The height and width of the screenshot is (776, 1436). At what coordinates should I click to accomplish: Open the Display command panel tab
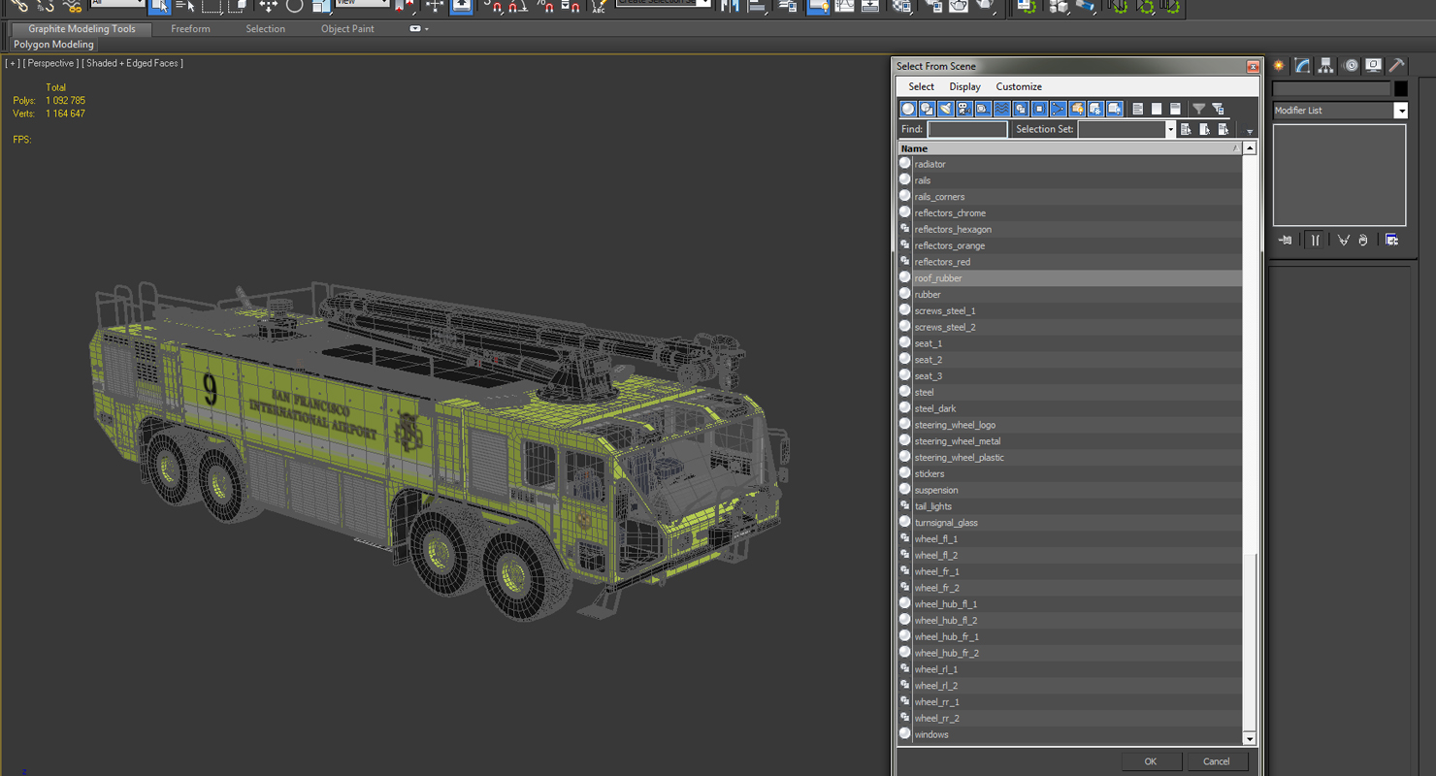(1373, 66)
